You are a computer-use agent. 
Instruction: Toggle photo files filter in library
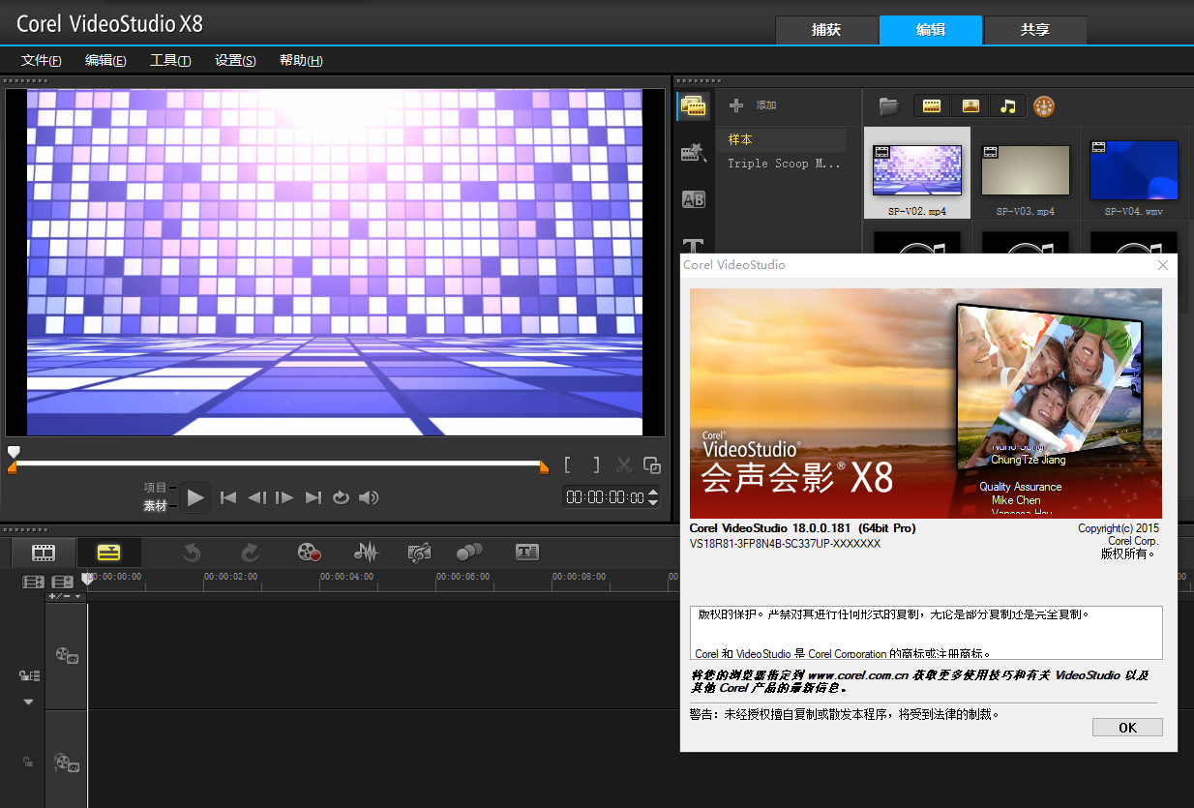point(970,105)
